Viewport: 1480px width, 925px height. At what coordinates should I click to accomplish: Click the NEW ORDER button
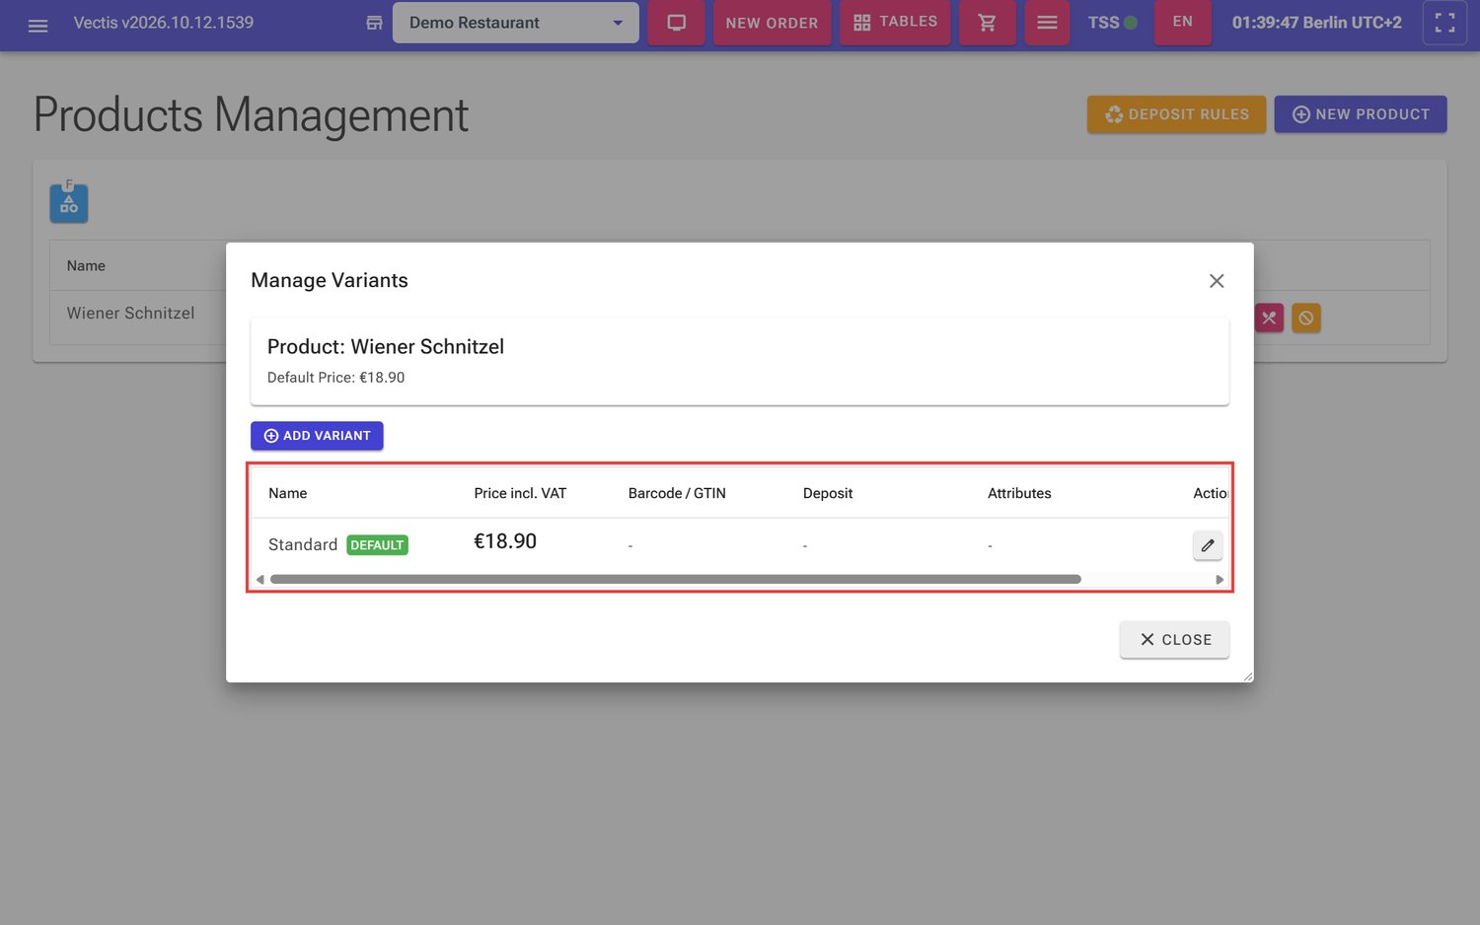[x=772, y=23]
